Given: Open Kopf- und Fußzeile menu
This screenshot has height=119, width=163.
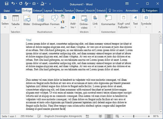Looking at the screenshot, I should pos(124,22).
